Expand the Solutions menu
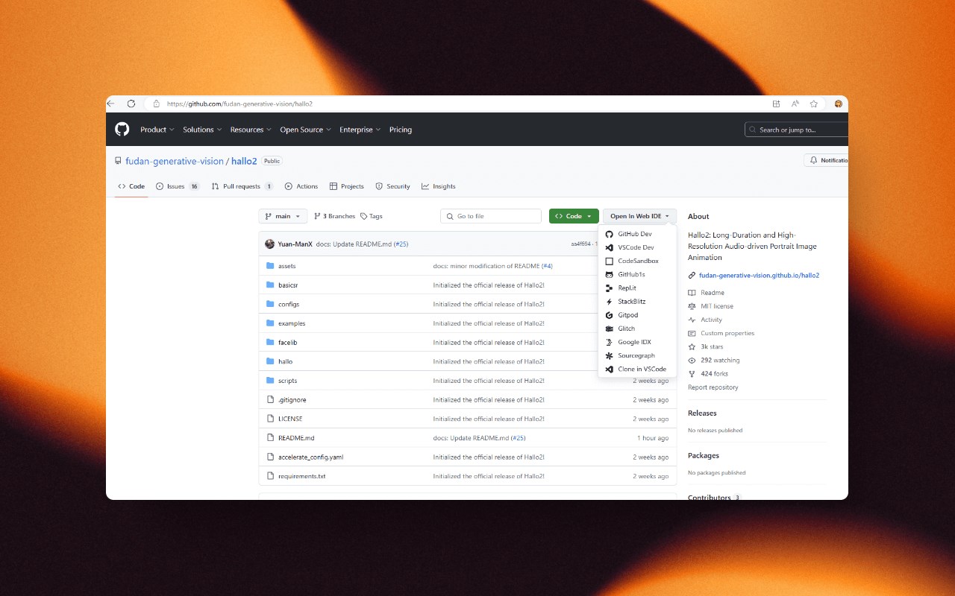Viewport: 955px width, 596px height. point(203,130)
